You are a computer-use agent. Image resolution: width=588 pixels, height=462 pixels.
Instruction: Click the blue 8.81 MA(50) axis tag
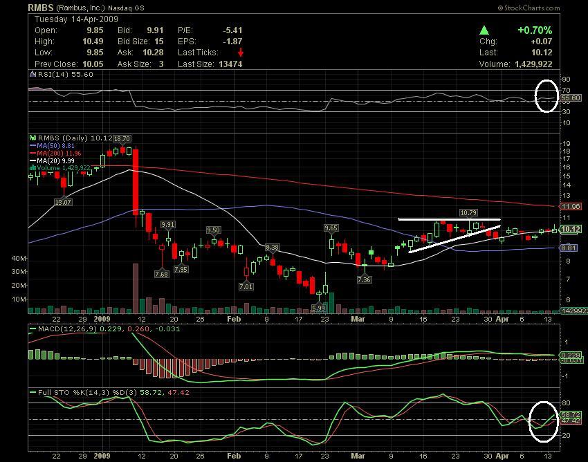569,248
